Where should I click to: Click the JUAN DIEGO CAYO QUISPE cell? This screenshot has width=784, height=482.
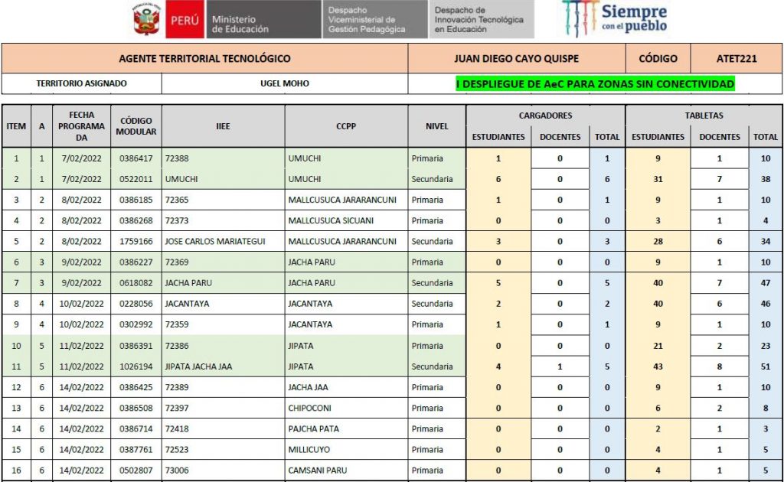(x=516, y=58)
